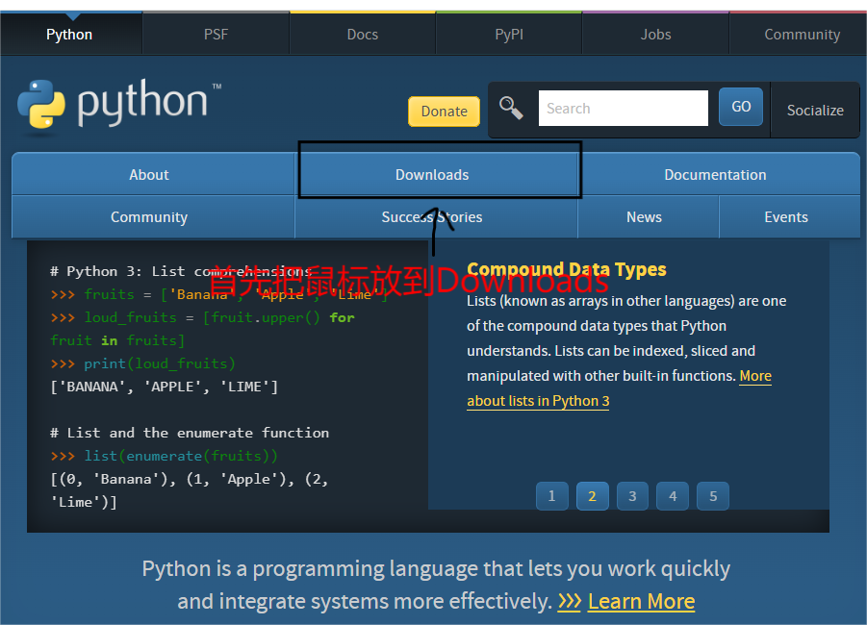Click the GO search button
The height and width of the screenshot is (625, 867).
click(741, 107)
